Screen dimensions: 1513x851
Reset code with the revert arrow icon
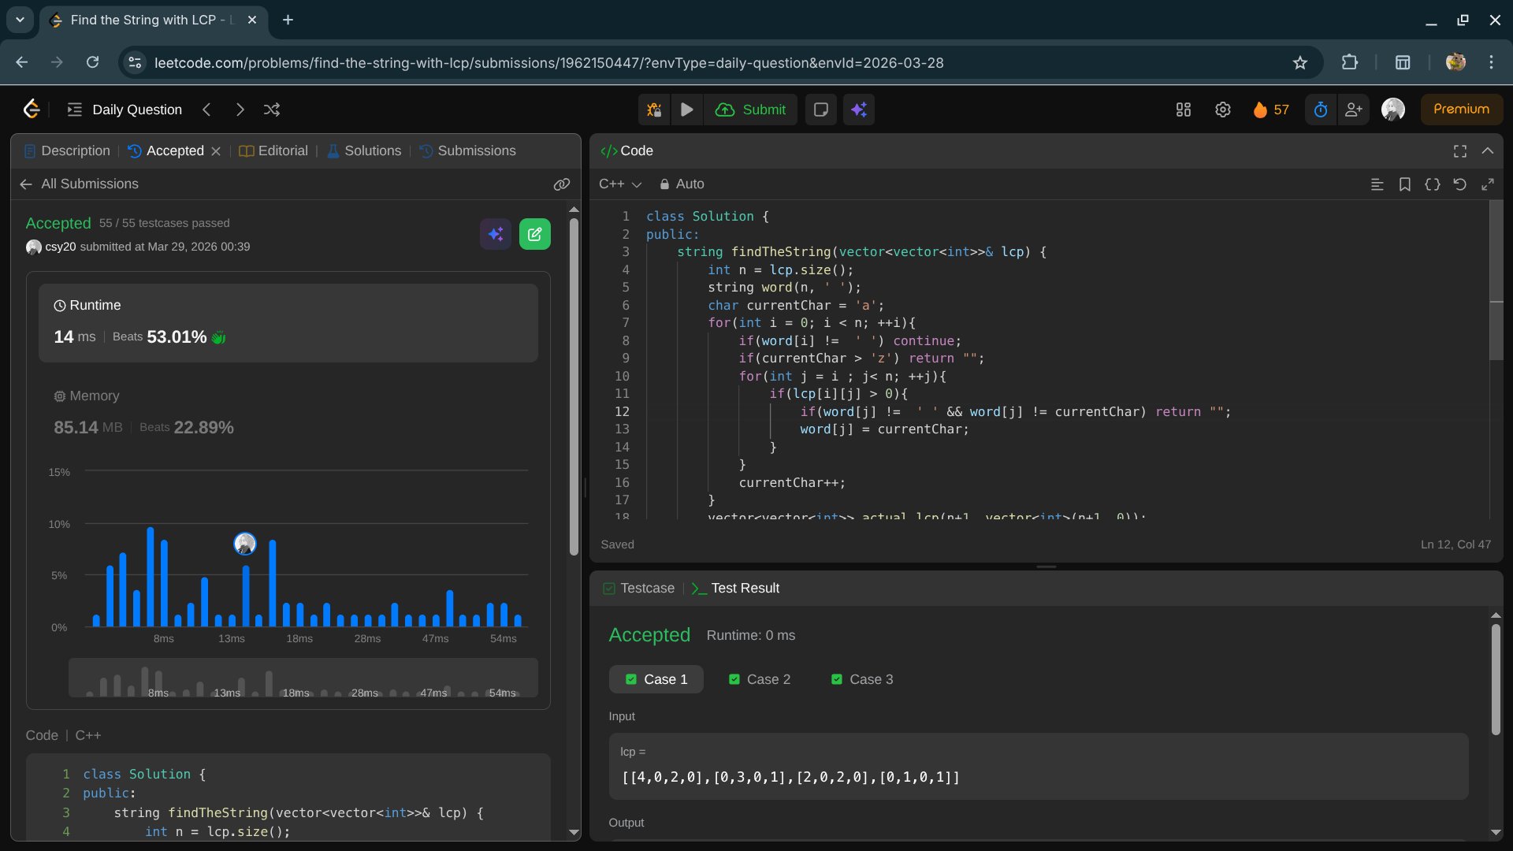point(1459,184)
